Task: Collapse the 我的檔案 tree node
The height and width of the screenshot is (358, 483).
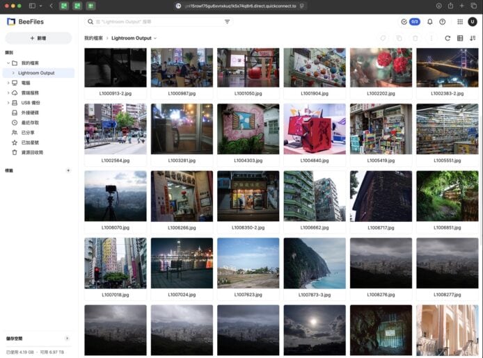Action: pos(8,63)
